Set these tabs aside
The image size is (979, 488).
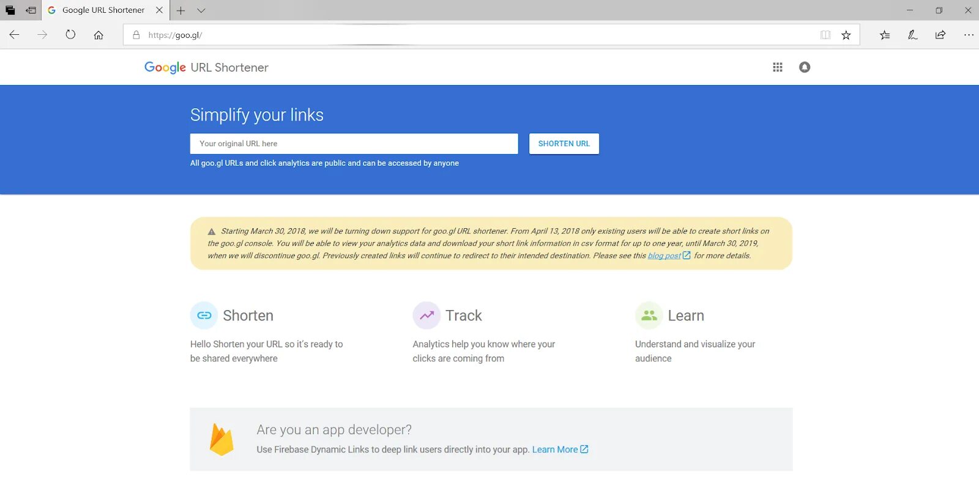(31, 10)
